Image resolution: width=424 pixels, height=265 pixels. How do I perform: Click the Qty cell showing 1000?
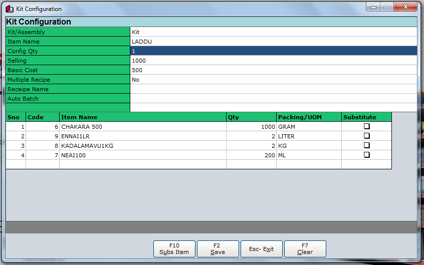pos(251,127)
